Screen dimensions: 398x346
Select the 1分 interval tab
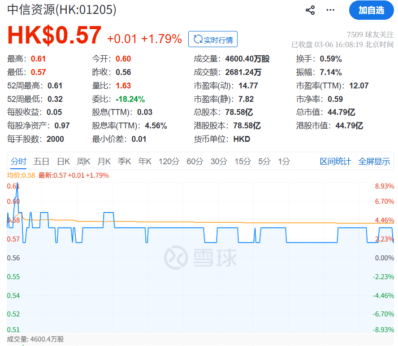(x=284, y=162)
